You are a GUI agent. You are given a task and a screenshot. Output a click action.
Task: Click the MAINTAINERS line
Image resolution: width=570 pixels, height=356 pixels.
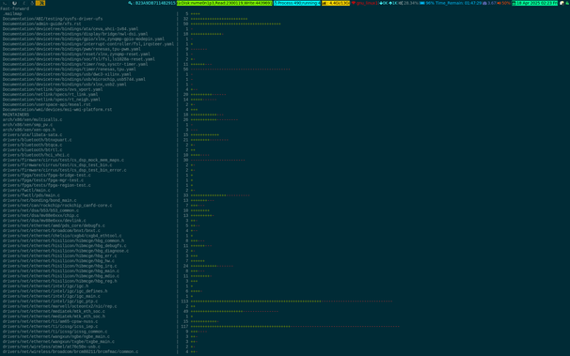coord(16,115)
